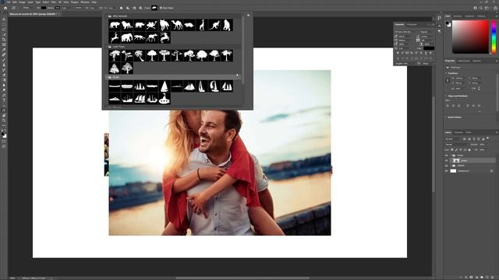Hide the topmost layer group

point(446,156)
